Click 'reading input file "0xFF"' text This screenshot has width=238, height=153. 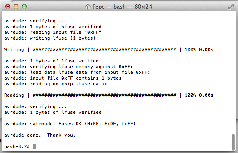point(66,32)
